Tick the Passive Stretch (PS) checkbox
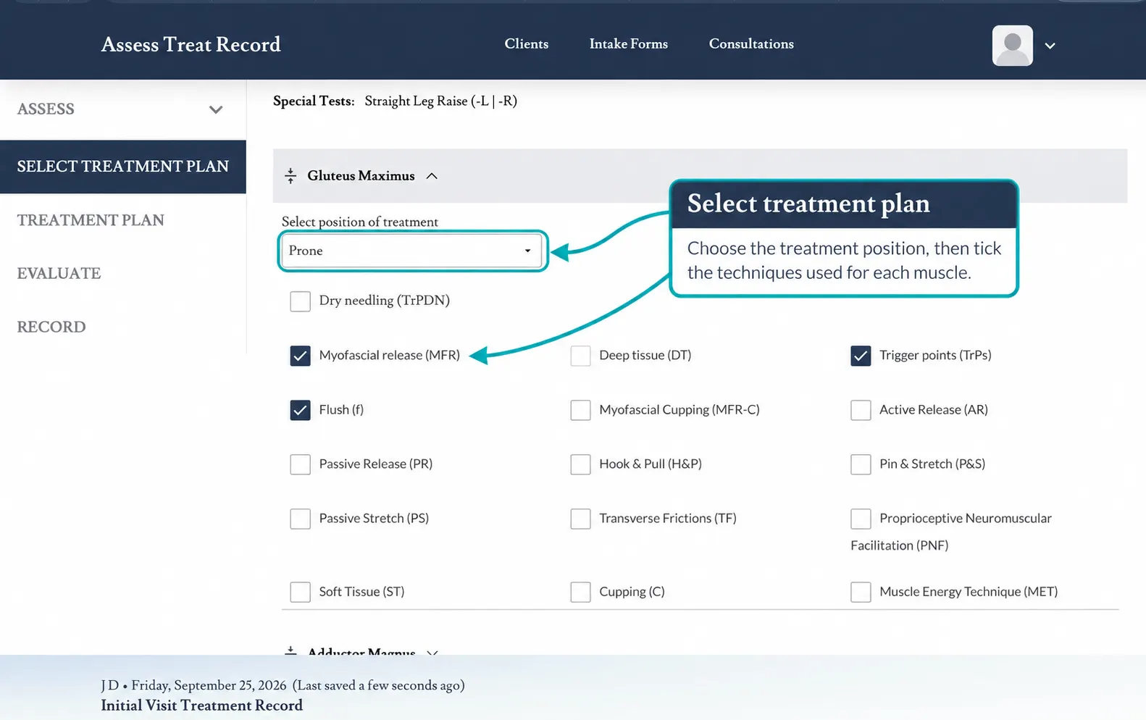 (x=300, y=519)
